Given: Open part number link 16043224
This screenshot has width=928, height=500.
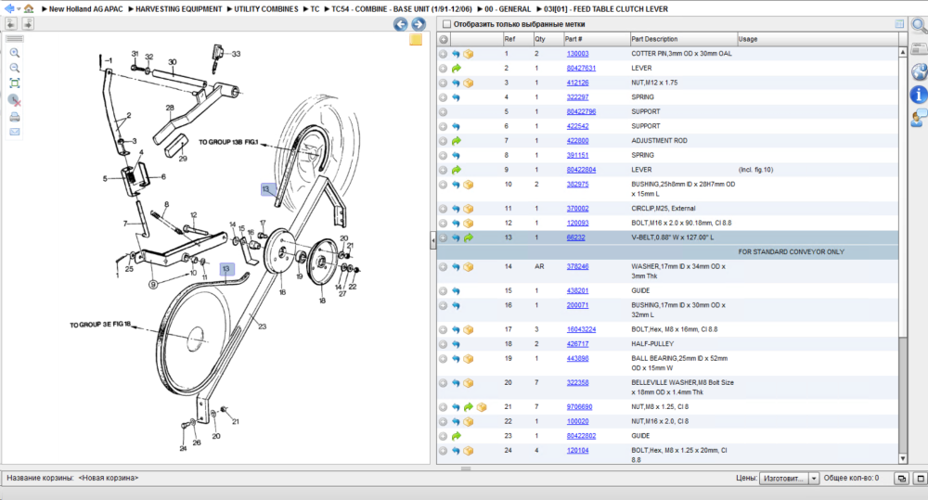Looking at the screenshot, I should [x=581, y=329].
